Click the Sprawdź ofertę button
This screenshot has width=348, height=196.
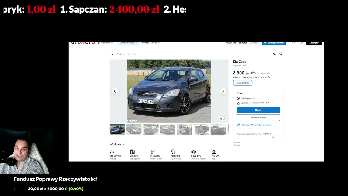[243, 83]
